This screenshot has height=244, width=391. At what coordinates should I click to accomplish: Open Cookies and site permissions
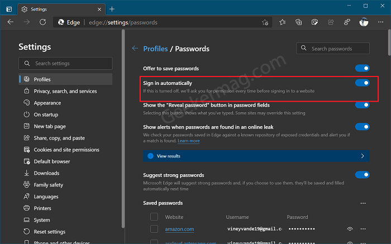point(65,150)
